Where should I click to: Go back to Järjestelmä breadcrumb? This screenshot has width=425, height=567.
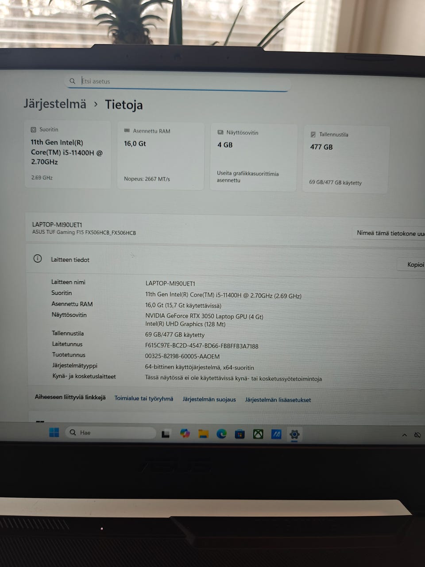(x=55, y=104)
